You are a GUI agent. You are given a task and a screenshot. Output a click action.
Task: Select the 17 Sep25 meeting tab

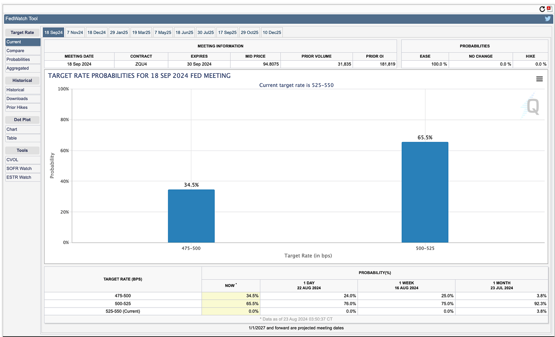pos(228,32)
